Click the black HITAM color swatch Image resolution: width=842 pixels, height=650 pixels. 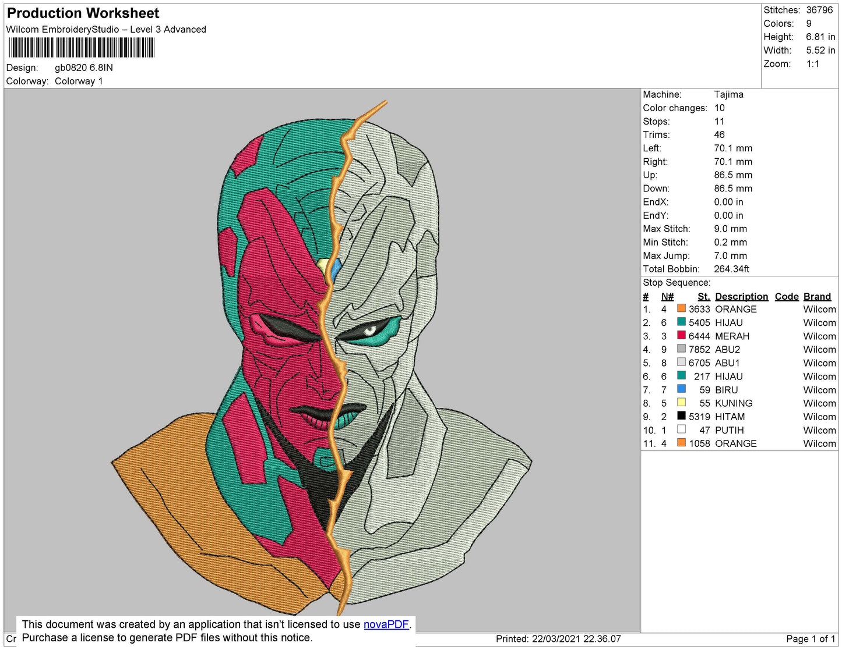[681, 415]
